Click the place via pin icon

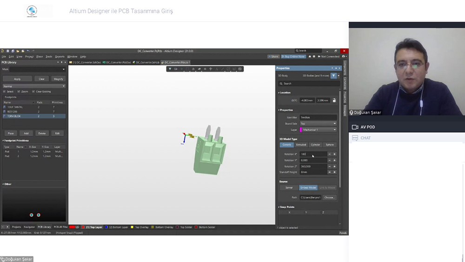211,69
